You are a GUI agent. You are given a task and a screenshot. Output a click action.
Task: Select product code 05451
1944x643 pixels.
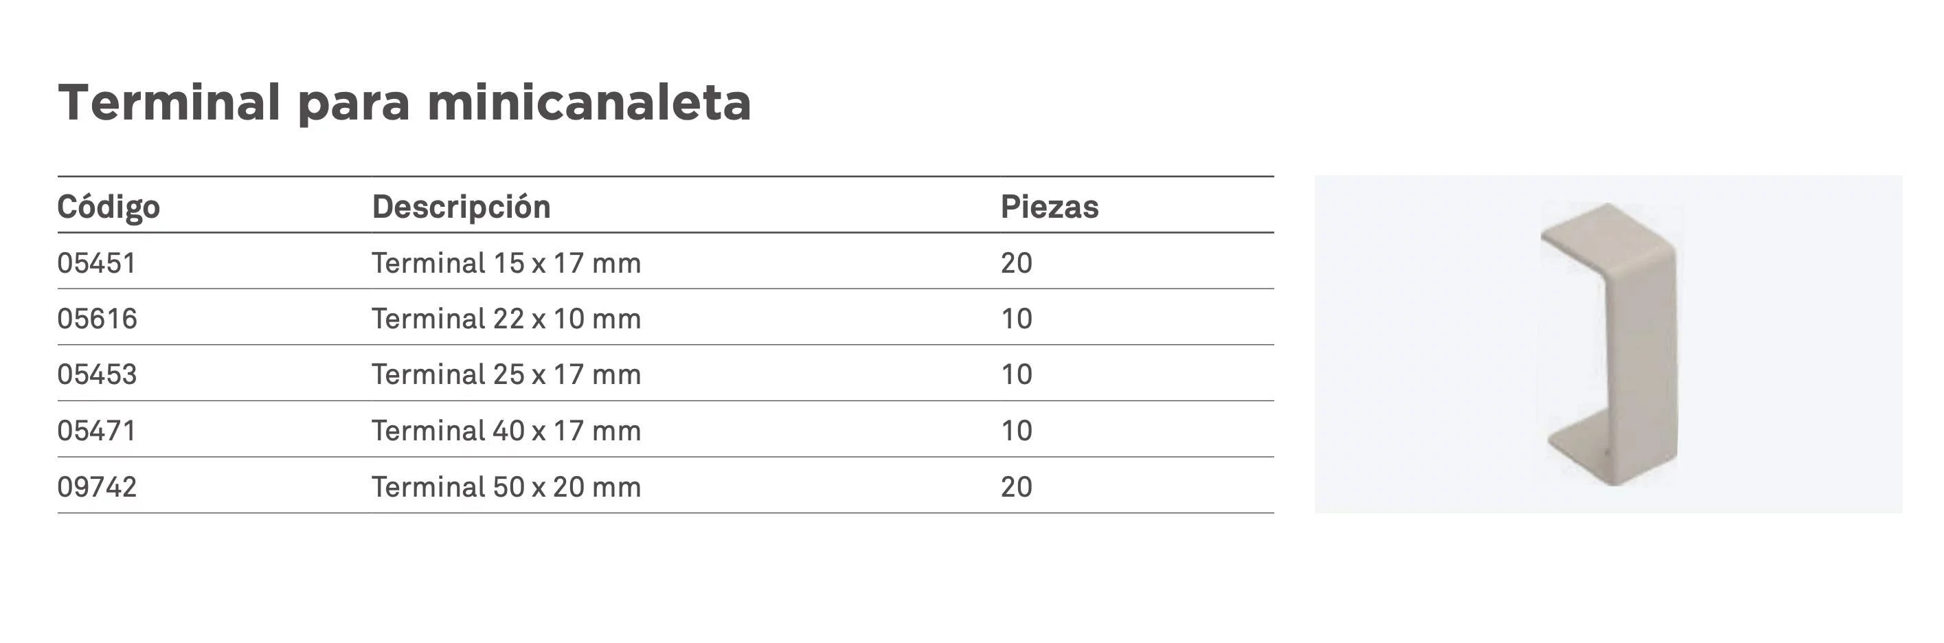pyautogui.click(x=97, y=262)
